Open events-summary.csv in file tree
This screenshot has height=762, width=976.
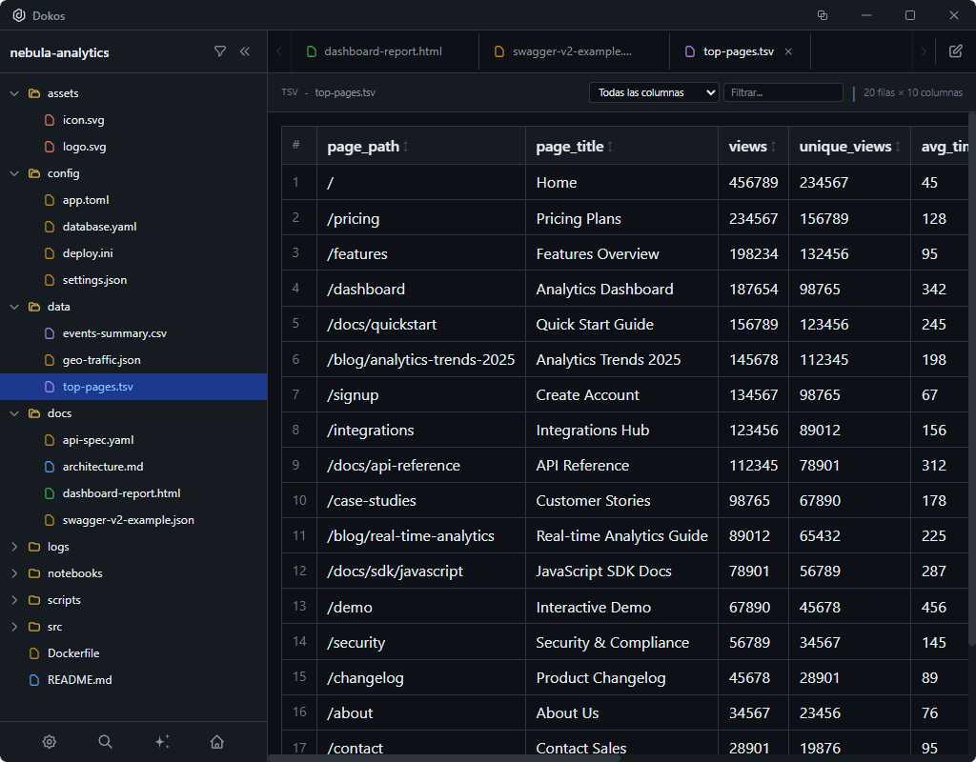coord(114,333)
